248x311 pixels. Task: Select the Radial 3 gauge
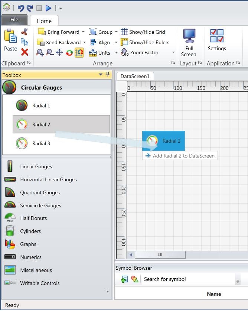pyautogui.click(x=61, y=143)
